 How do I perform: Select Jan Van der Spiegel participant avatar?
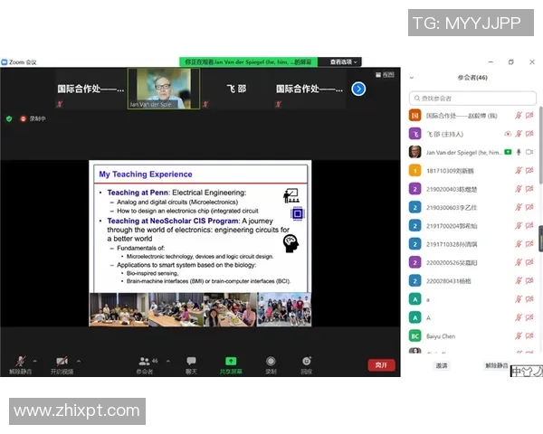coord(414,152)
